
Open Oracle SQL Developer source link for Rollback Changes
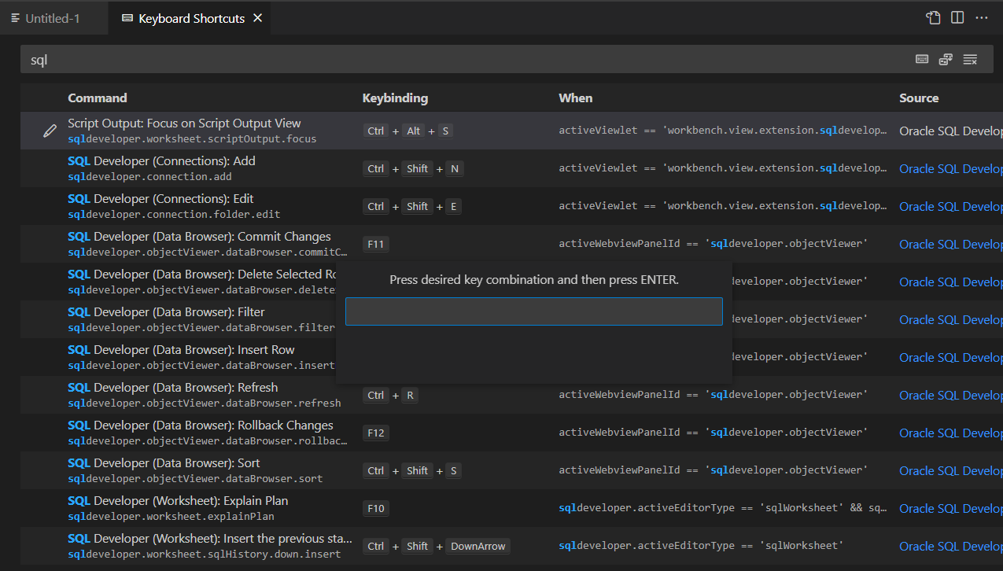[951, 433]
